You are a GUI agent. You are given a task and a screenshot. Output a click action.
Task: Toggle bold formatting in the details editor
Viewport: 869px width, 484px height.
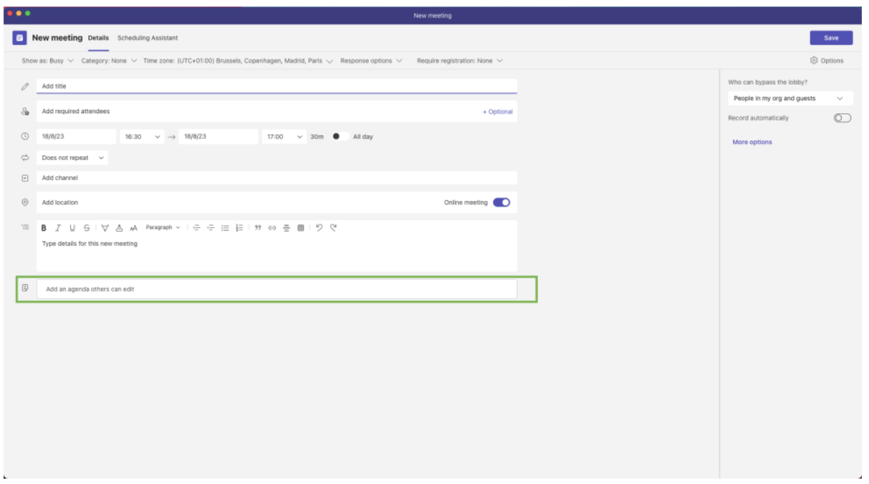pyautogui.click(x=44, y=228)
